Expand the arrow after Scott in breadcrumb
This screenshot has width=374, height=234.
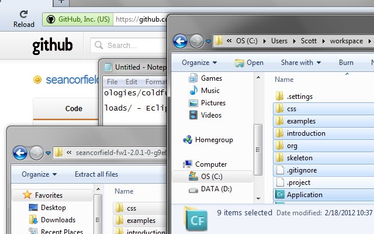point(323,41)
